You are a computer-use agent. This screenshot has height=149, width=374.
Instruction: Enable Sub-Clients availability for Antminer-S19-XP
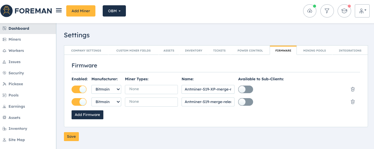click(x=245, y=90)
